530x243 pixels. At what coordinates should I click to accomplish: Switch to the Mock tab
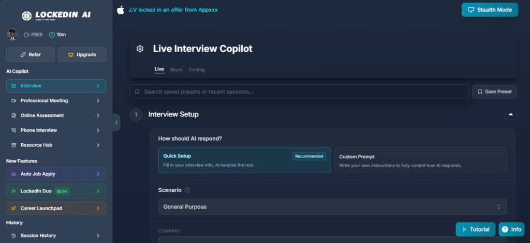(176, 70)
